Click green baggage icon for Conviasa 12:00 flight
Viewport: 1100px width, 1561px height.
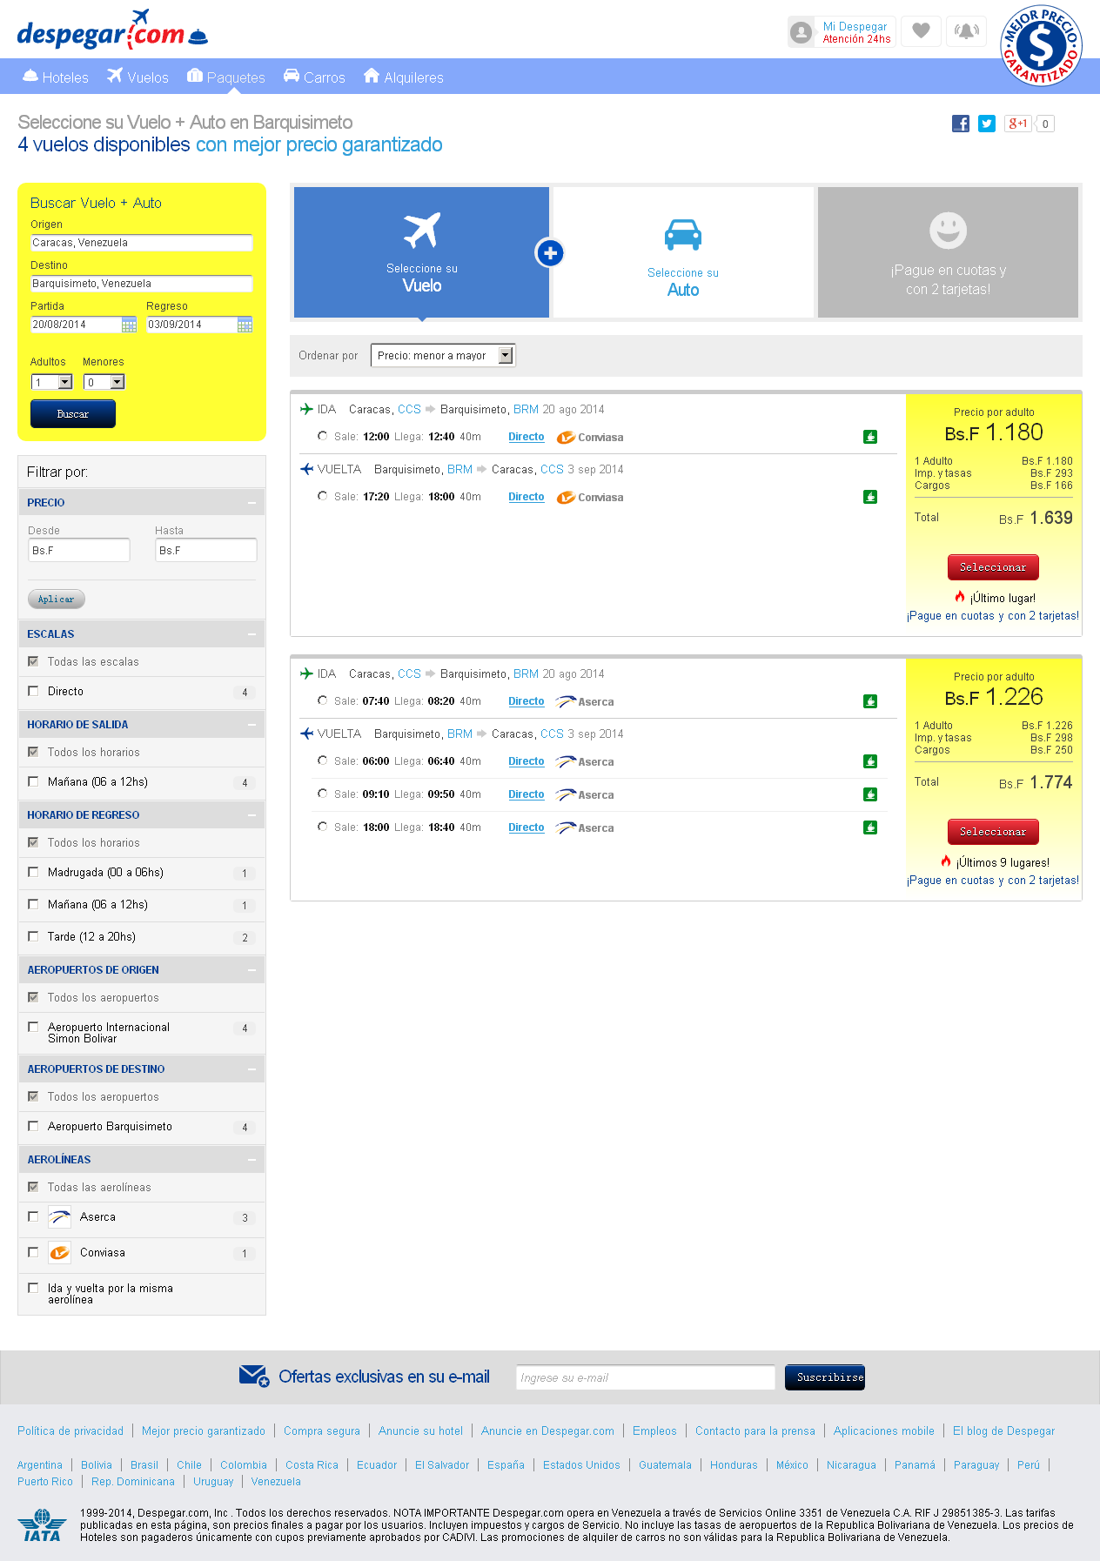coord(870,437)
